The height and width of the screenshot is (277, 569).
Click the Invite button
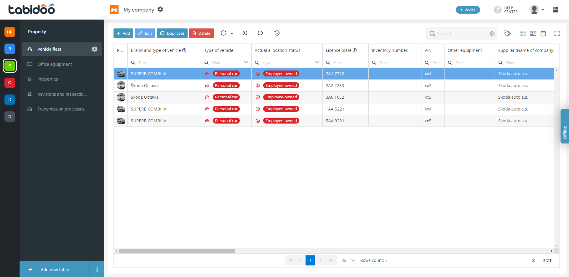click(x=468, y=10)
